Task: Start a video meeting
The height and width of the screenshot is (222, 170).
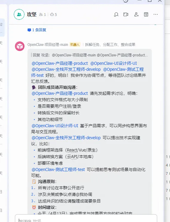Action: [126, 14]
